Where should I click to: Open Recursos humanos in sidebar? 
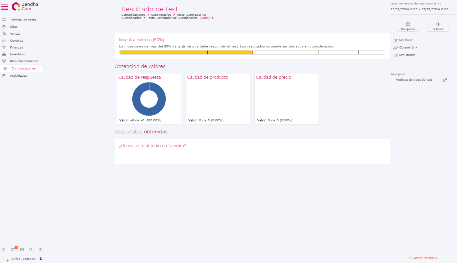click(24, 61)
